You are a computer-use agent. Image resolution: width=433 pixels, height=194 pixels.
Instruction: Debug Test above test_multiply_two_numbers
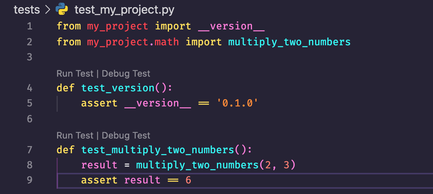(x=126, y=135)
